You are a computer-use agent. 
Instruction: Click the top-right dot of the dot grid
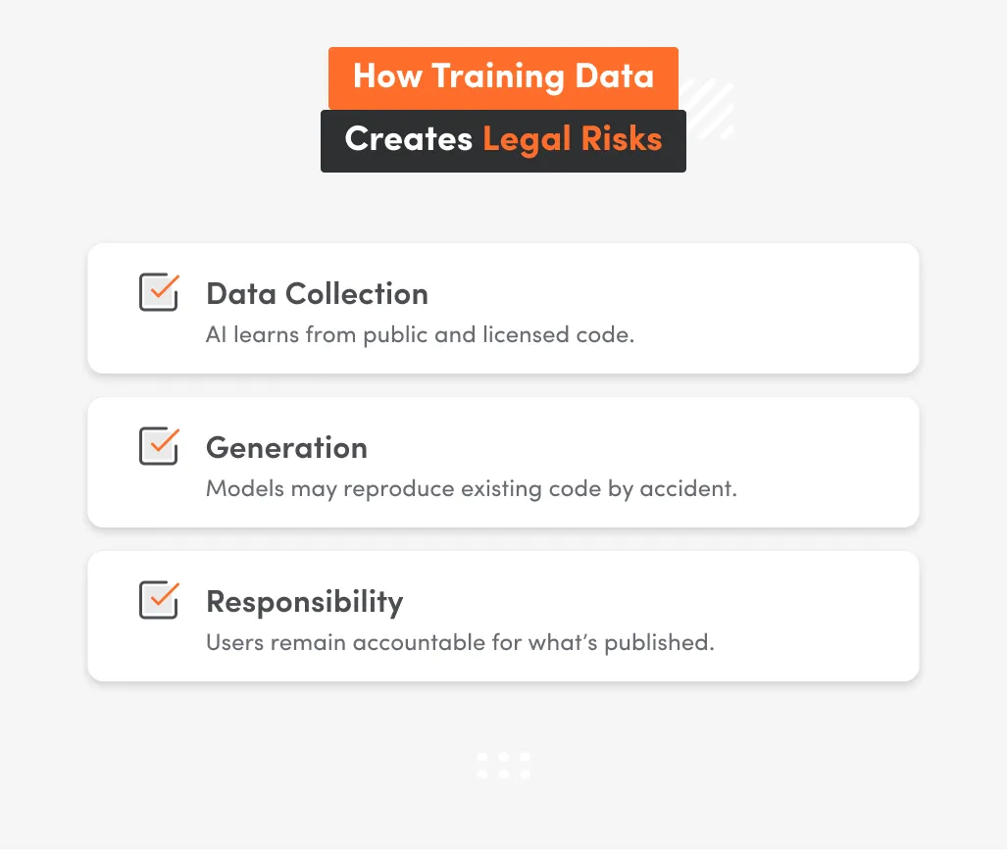coord(525,757)
